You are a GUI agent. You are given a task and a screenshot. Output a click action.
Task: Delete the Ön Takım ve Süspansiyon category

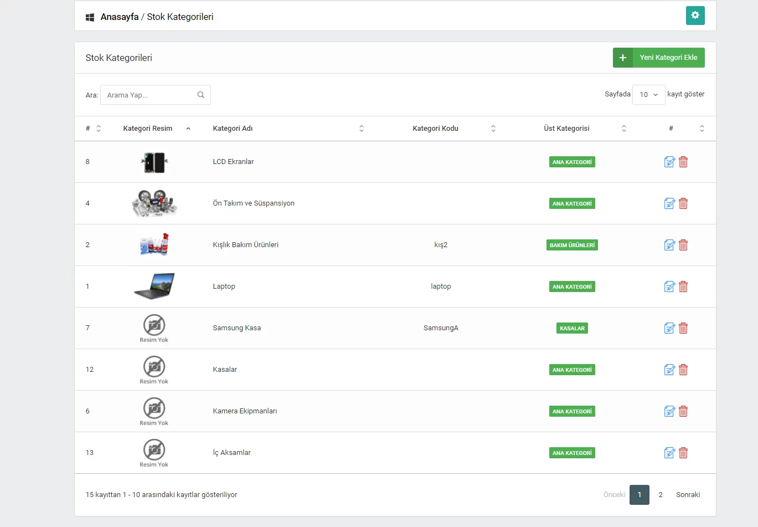pyautogui.click(x=683, y=203)
